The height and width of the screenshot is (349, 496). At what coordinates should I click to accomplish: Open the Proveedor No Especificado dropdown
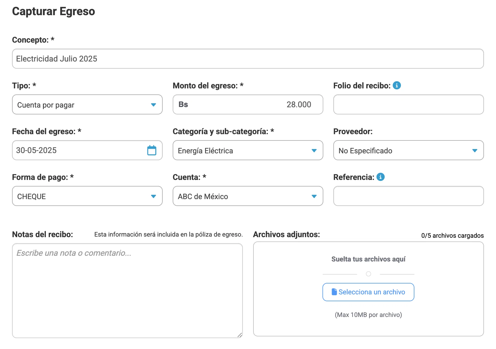pos(408,150)
